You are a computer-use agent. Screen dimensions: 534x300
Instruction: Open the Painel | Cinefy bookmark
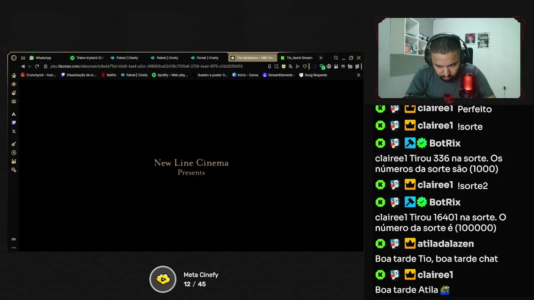coord(134,75)
